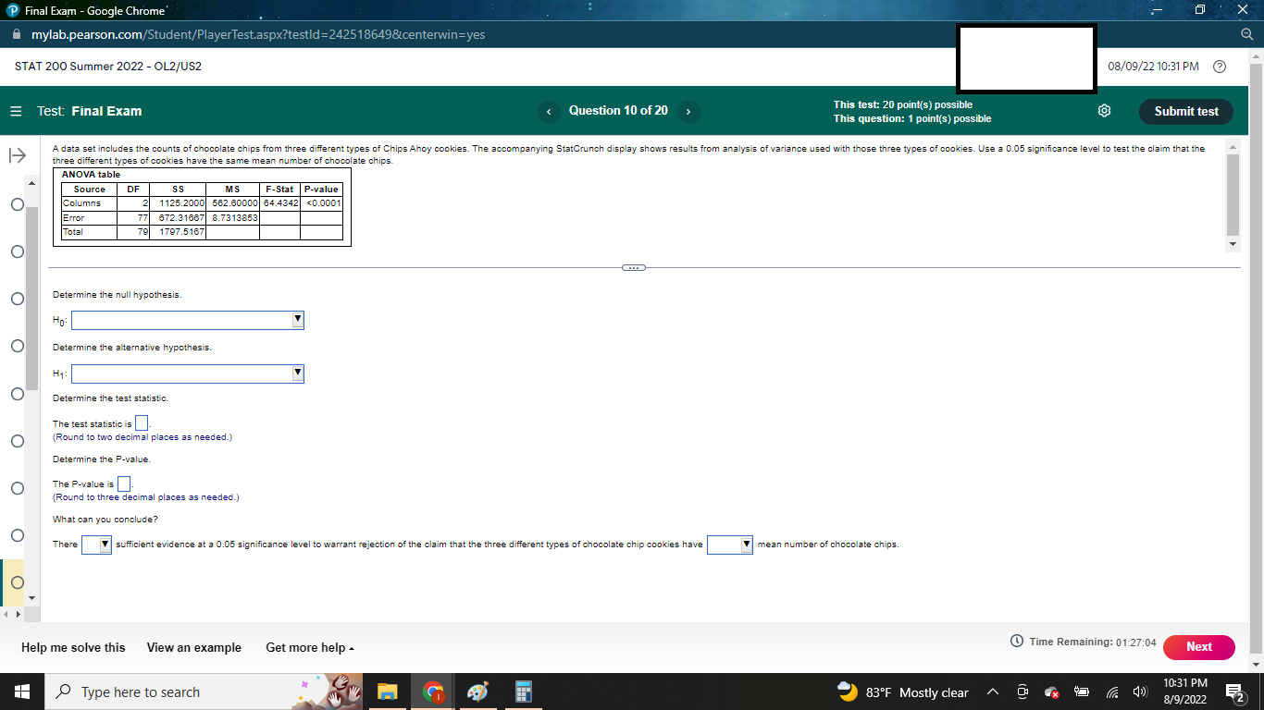
Task: Open the test settings gear icon
Action: point(1103,110)
